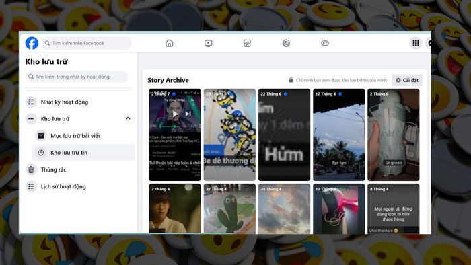Collapse the Kho lưu trữ section chevron
The image size is (471, 265).
click(128, 118)
